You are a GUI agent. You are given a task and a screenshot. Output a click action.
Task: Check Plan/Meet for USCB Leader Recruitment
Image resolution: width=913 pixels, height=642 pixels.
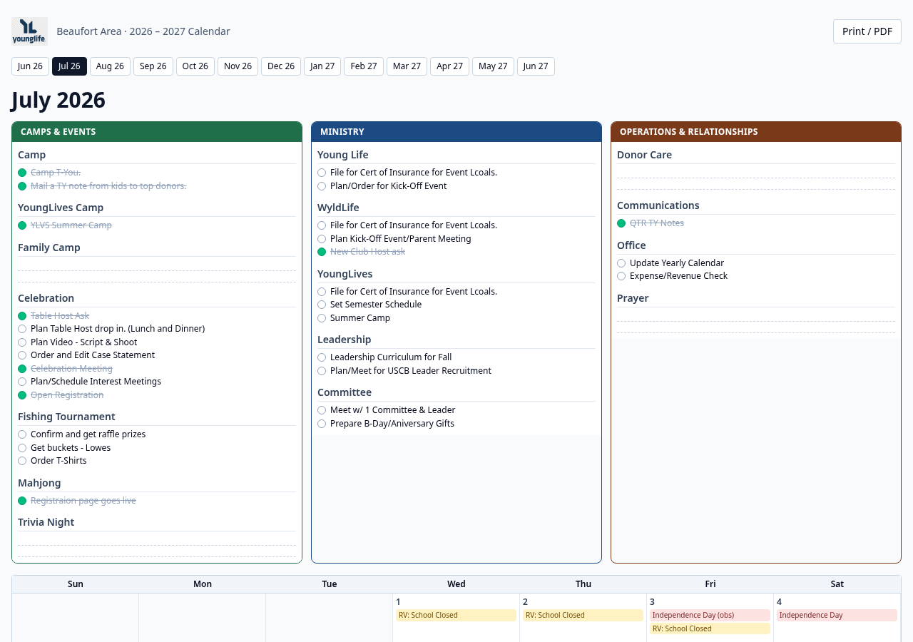coord(322,371)
